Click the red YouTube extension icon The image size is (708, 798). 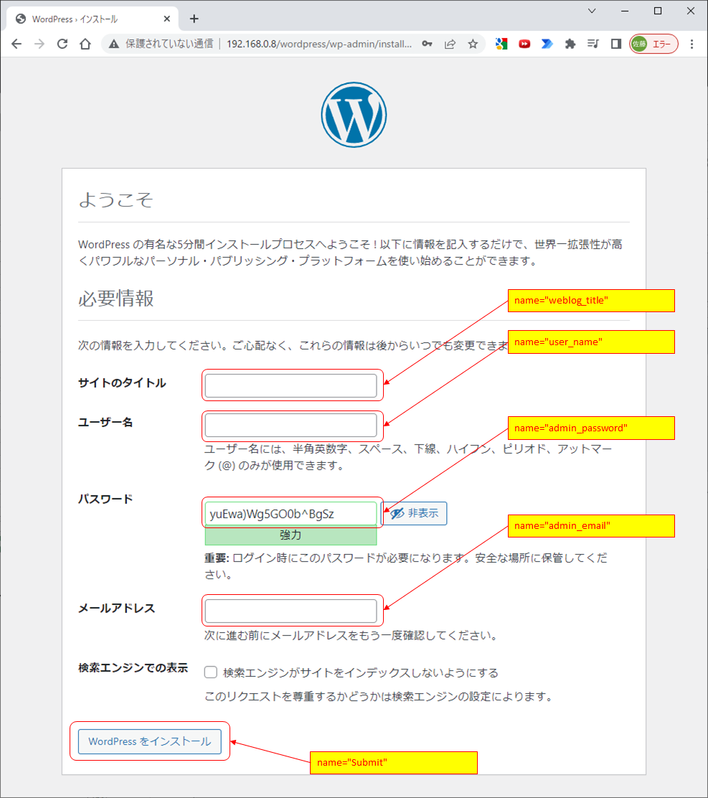pos(524,44)
